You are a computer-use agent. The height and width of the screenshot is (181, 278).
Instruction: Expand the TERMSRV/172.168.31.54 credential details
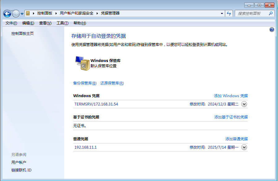[x=244, y=104]
